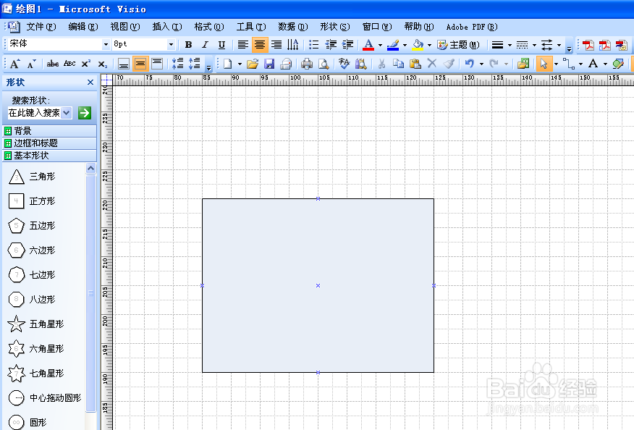Click the text direction icon
The image size is (634, 430).
[292, 45]
